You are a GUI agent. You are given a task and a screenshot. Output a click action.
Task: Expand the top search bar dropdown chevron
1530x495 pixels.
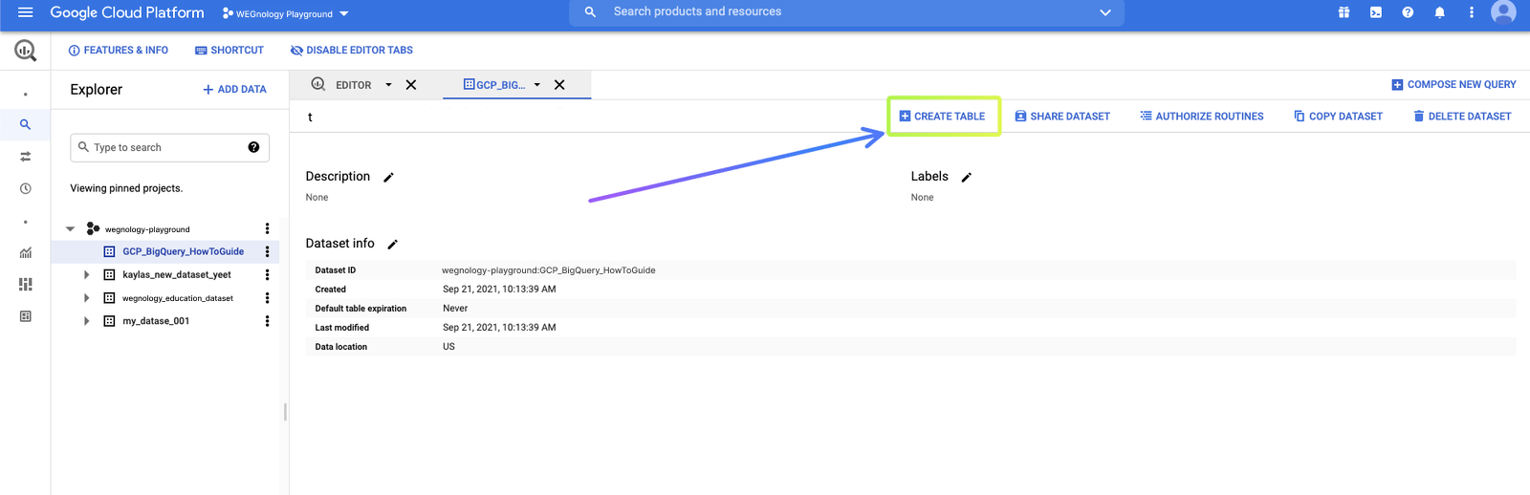tap(1104, 12)
